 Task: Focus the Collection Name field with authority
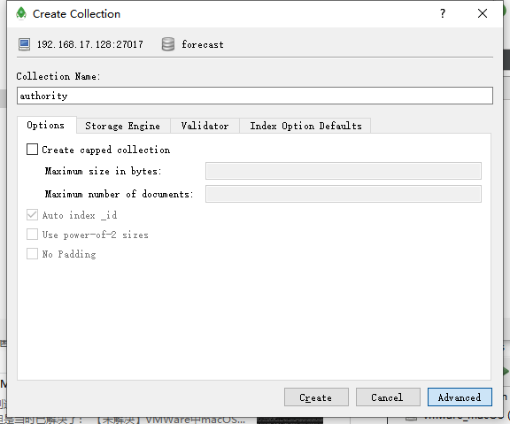point(255,96)
